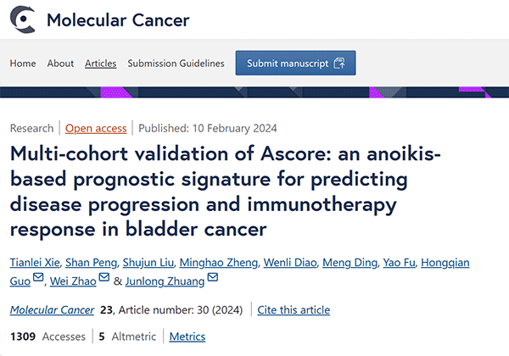Image resolution: width=509 pixels, height=356 pixels.
Task: Click envelope icon next to Junlong Zhuang
Action: click(x=212, y=279)
